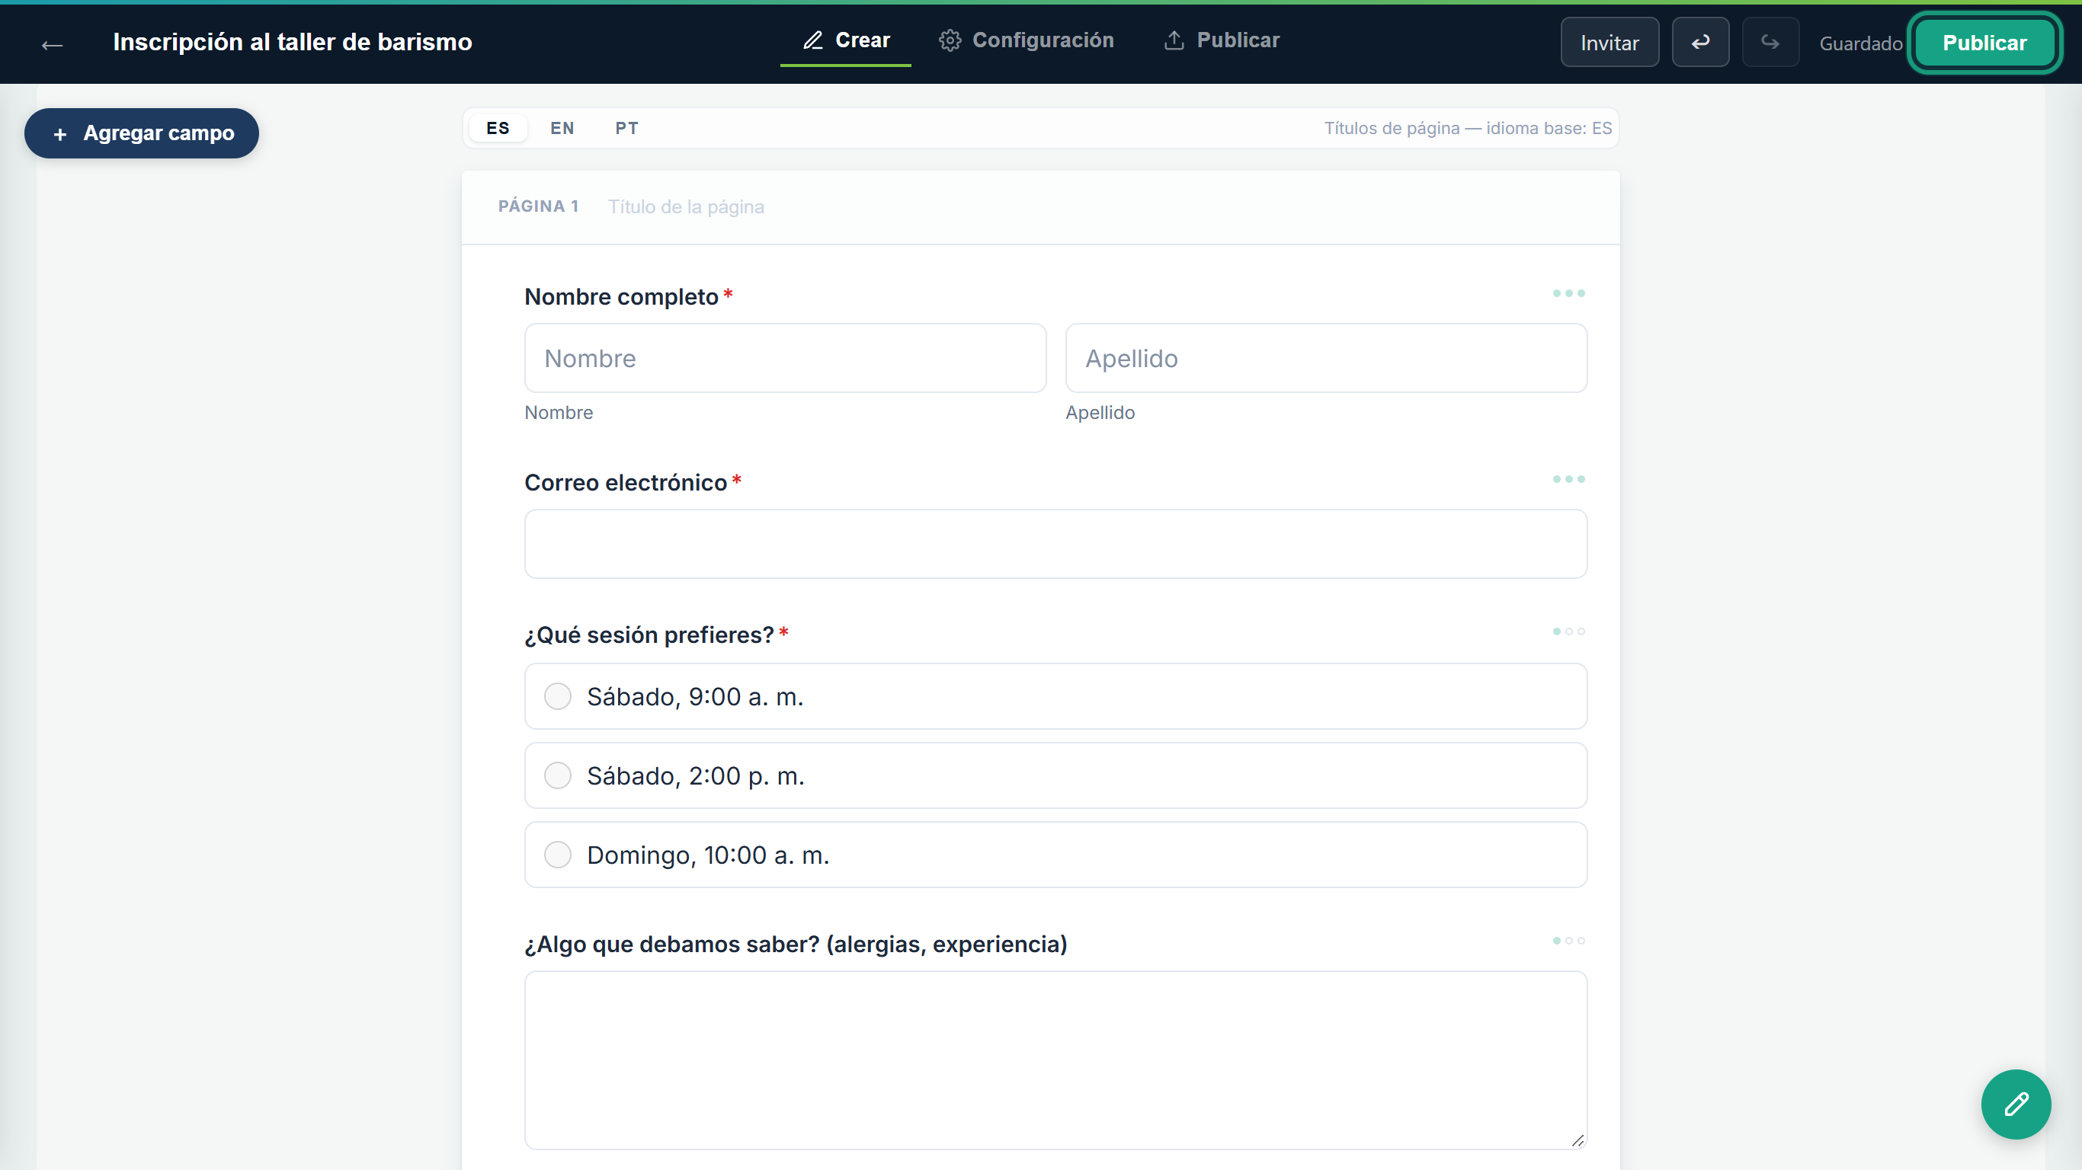This screenshot has height=1170, width=2082.
Task: Click the undo arrow button
Action: [1699, 42]
